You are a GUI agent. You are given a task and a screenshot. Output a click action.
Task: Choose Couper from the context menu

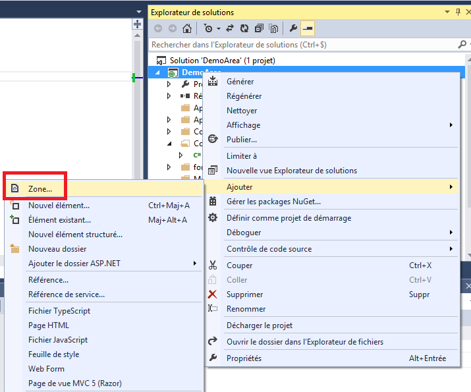click(332, 266)
